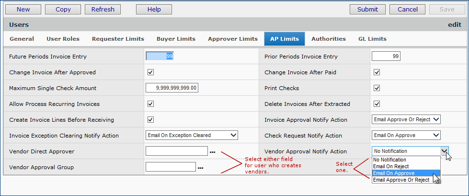Uncheck Change Invoice After Approved
The width and height of the screenshot is (469, 196).
pyautogui.click(x=150, y=72)
